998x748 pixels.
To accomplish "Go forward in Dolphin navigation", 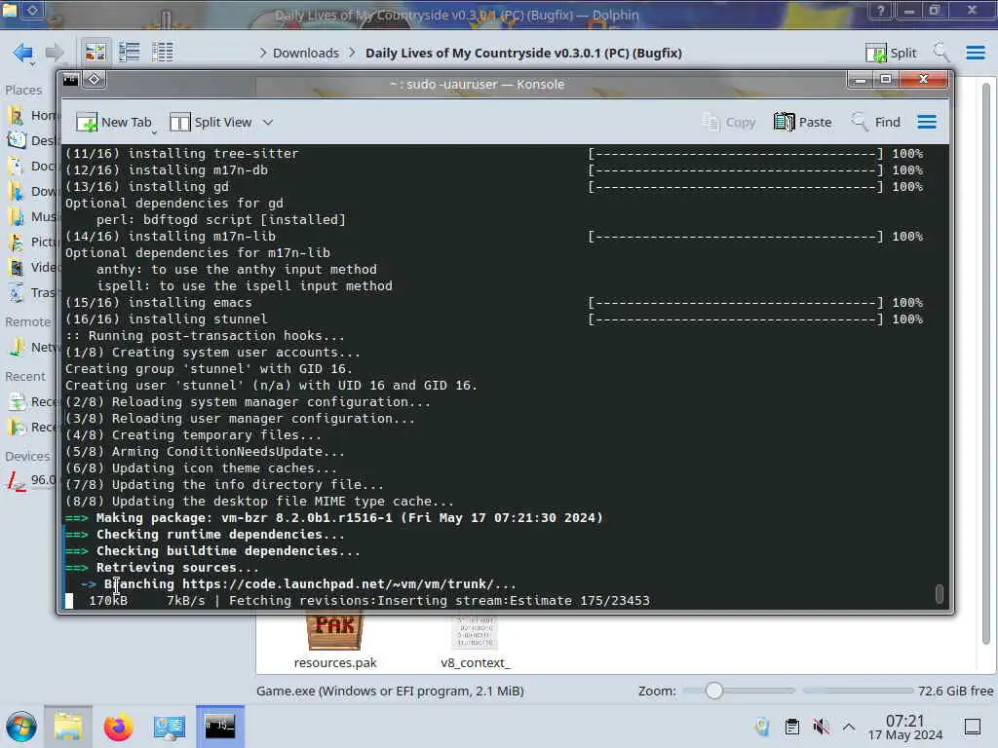I will (x=55, y=53).
